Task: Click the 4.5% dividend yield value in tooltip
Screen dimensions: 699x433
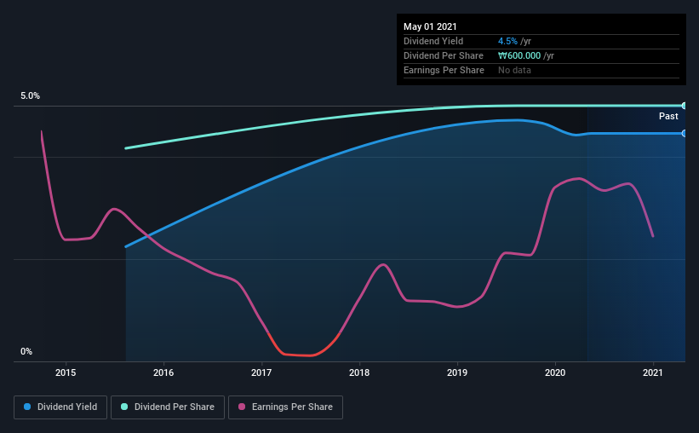Action: pos(507,41)
